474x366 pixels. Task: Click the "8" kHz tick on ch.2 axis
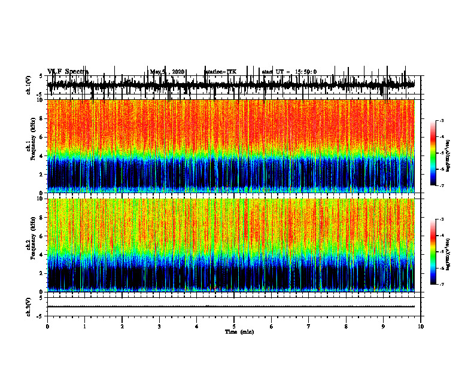(x=42, y=218)
